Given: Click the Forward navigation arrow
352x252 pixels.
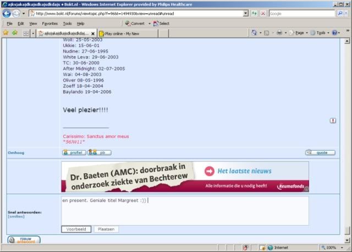Looking at the screenshot, I should [16, 13].
